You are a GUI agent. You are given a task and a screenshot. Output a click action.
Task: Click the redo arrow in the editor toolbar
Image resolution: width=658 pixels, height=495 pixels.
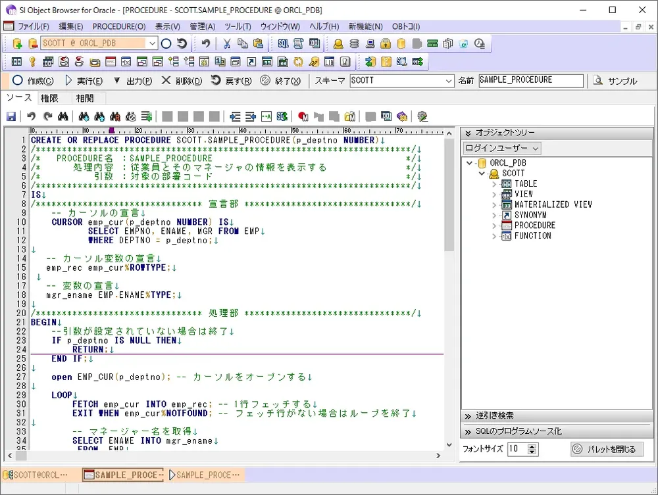tap(48, 116)
